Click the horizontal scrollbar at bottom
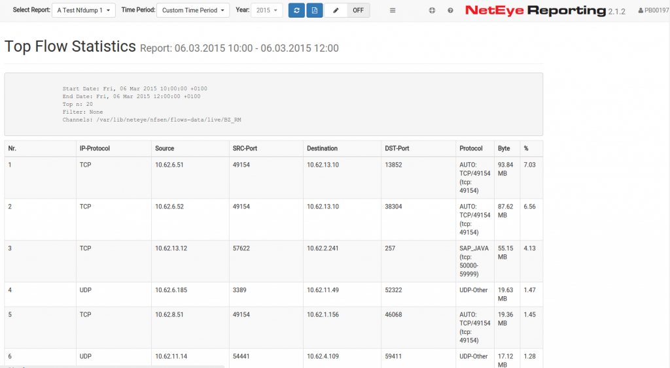The image size is (670, 368). tap(112, 366)
